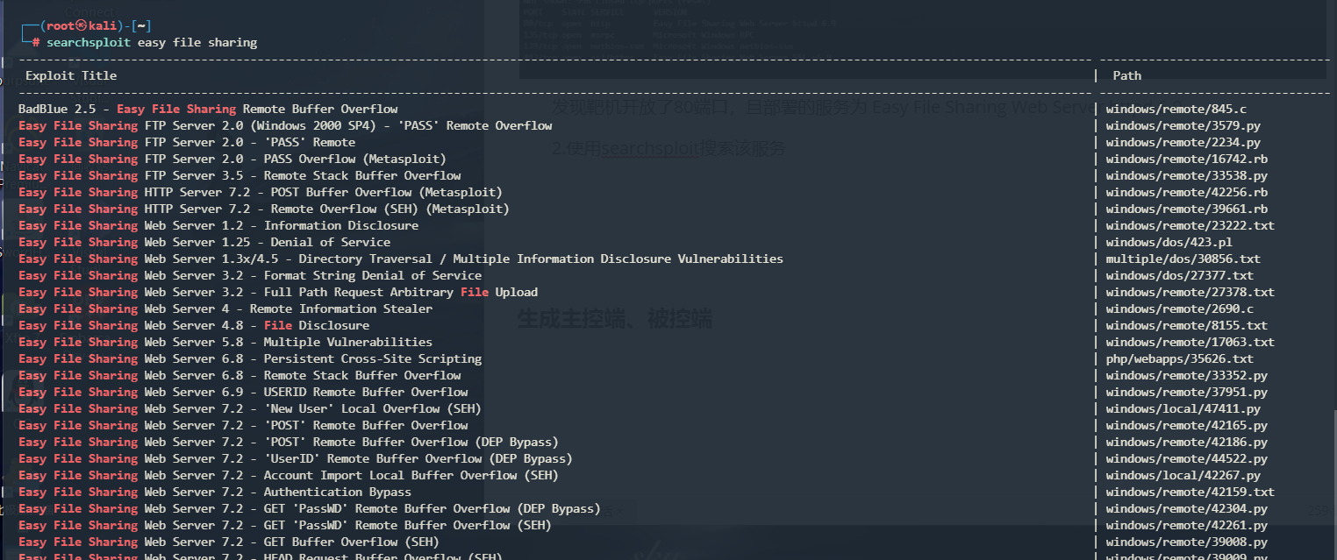Click the Web Server 4.8 File Disclosure entry
Viewport: 1337px width, 560px height.
[194, 325]
